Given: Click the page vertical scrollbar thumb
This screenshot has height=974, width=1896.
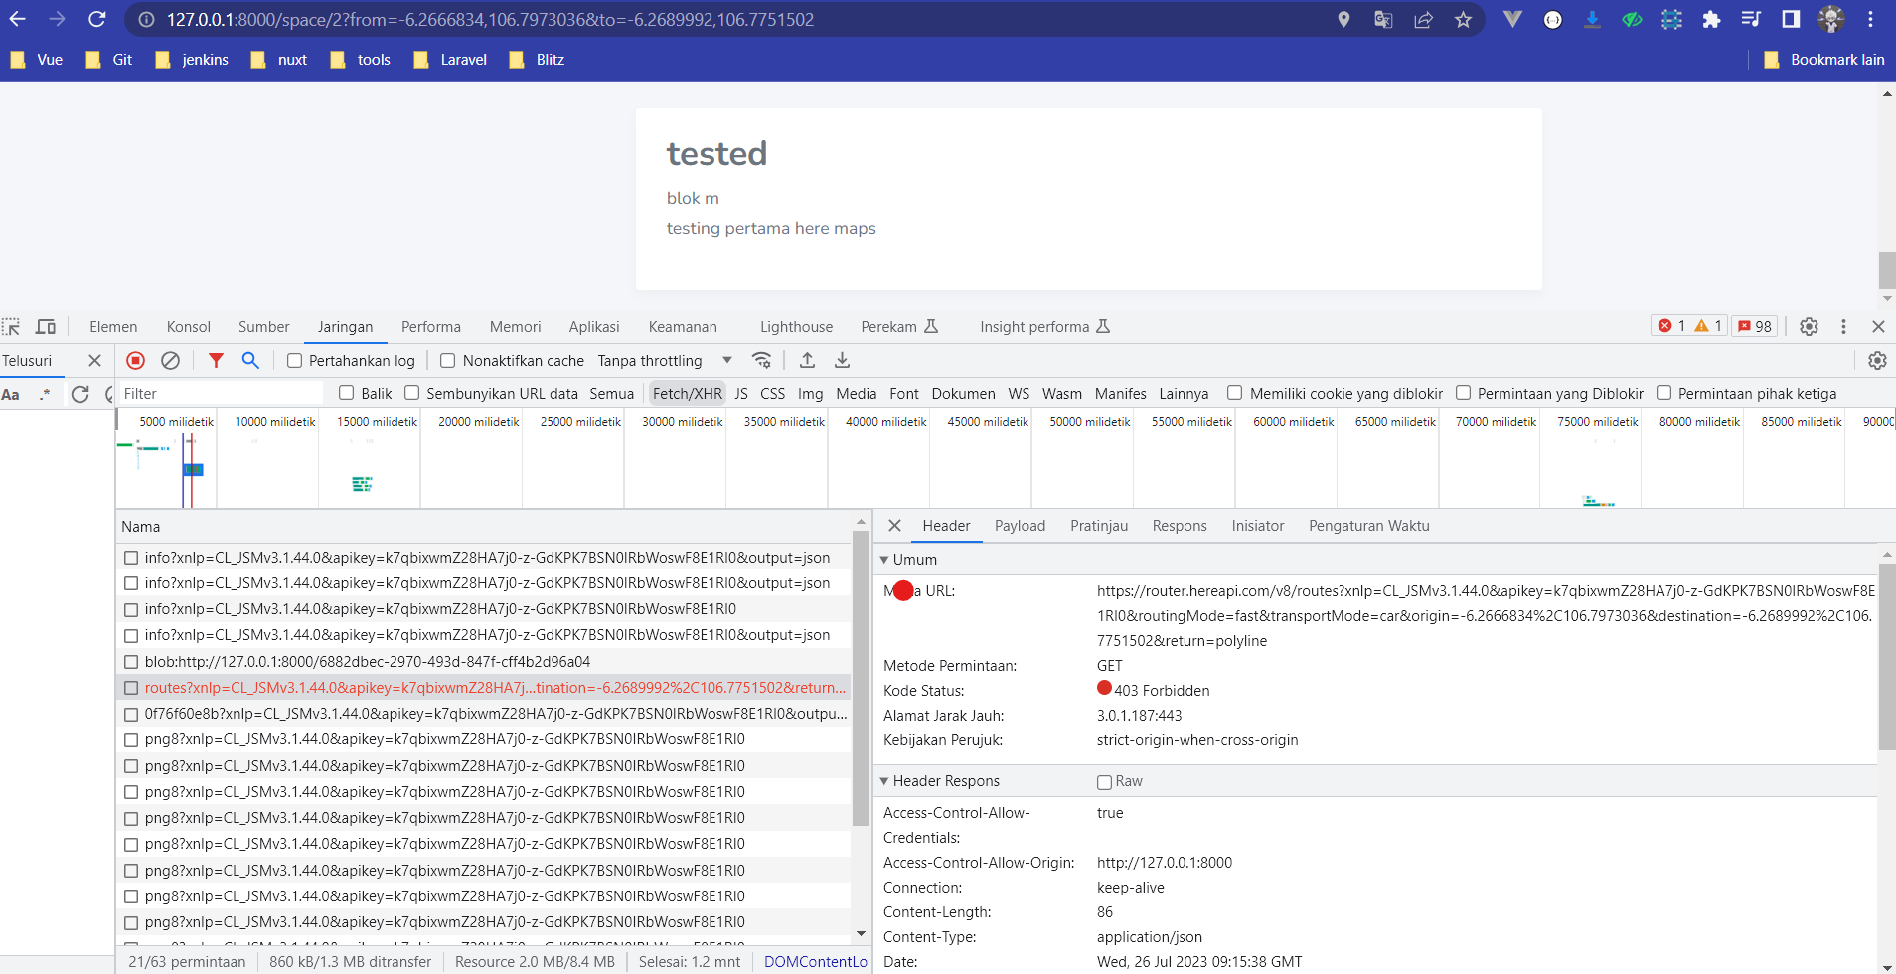Looking at the screenshot, I should [1887, 270].
